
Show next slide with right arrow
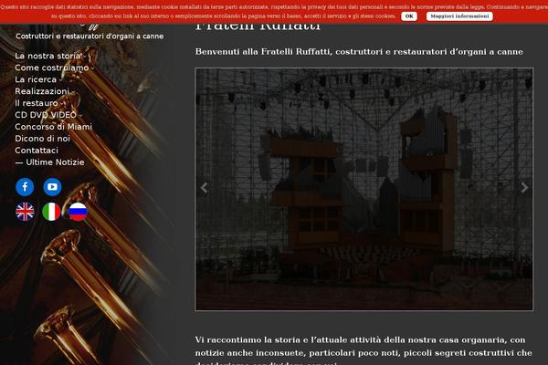[x=524, y=188]
